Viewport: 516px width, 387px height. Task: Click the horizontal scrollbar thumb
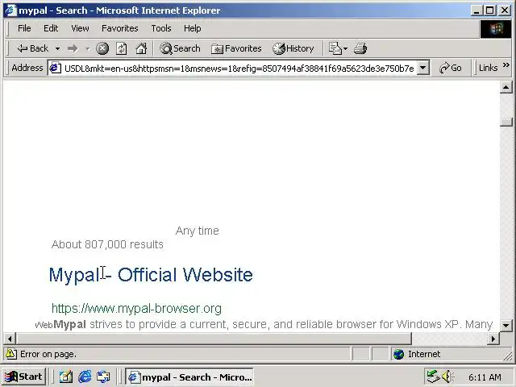pos(214,339)
